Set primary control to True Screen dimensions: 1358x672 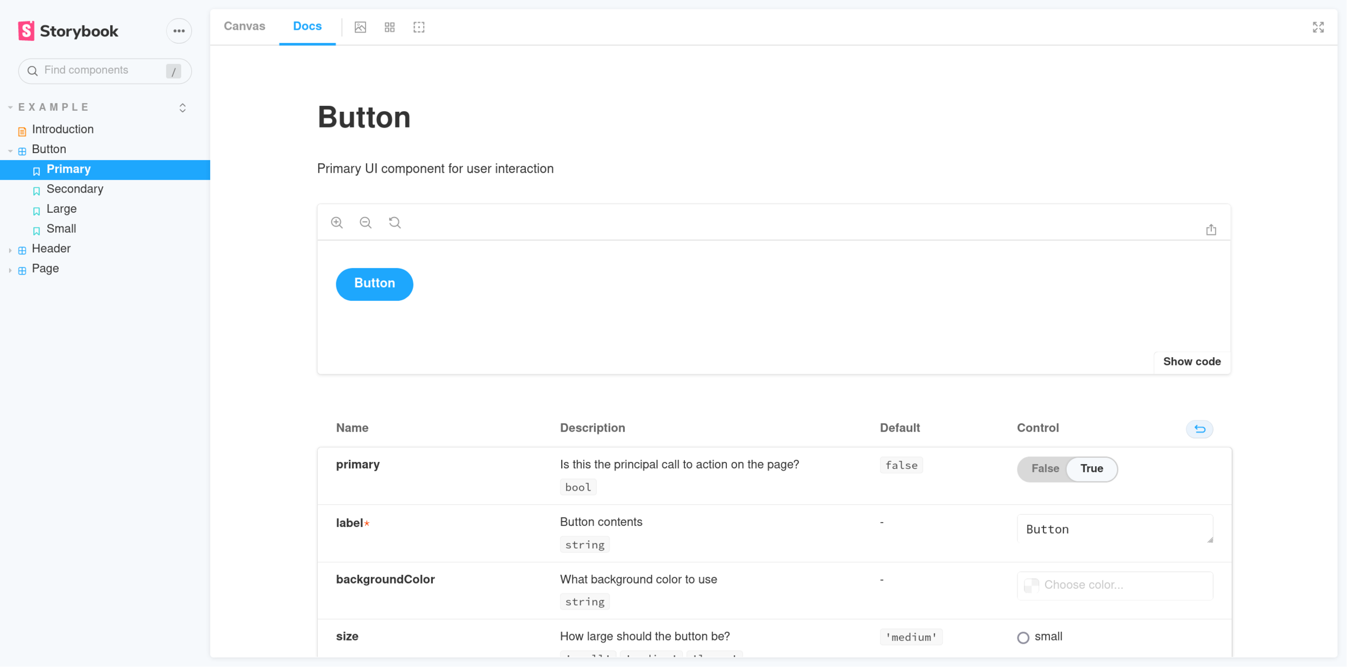click(x=1091, y=468)
